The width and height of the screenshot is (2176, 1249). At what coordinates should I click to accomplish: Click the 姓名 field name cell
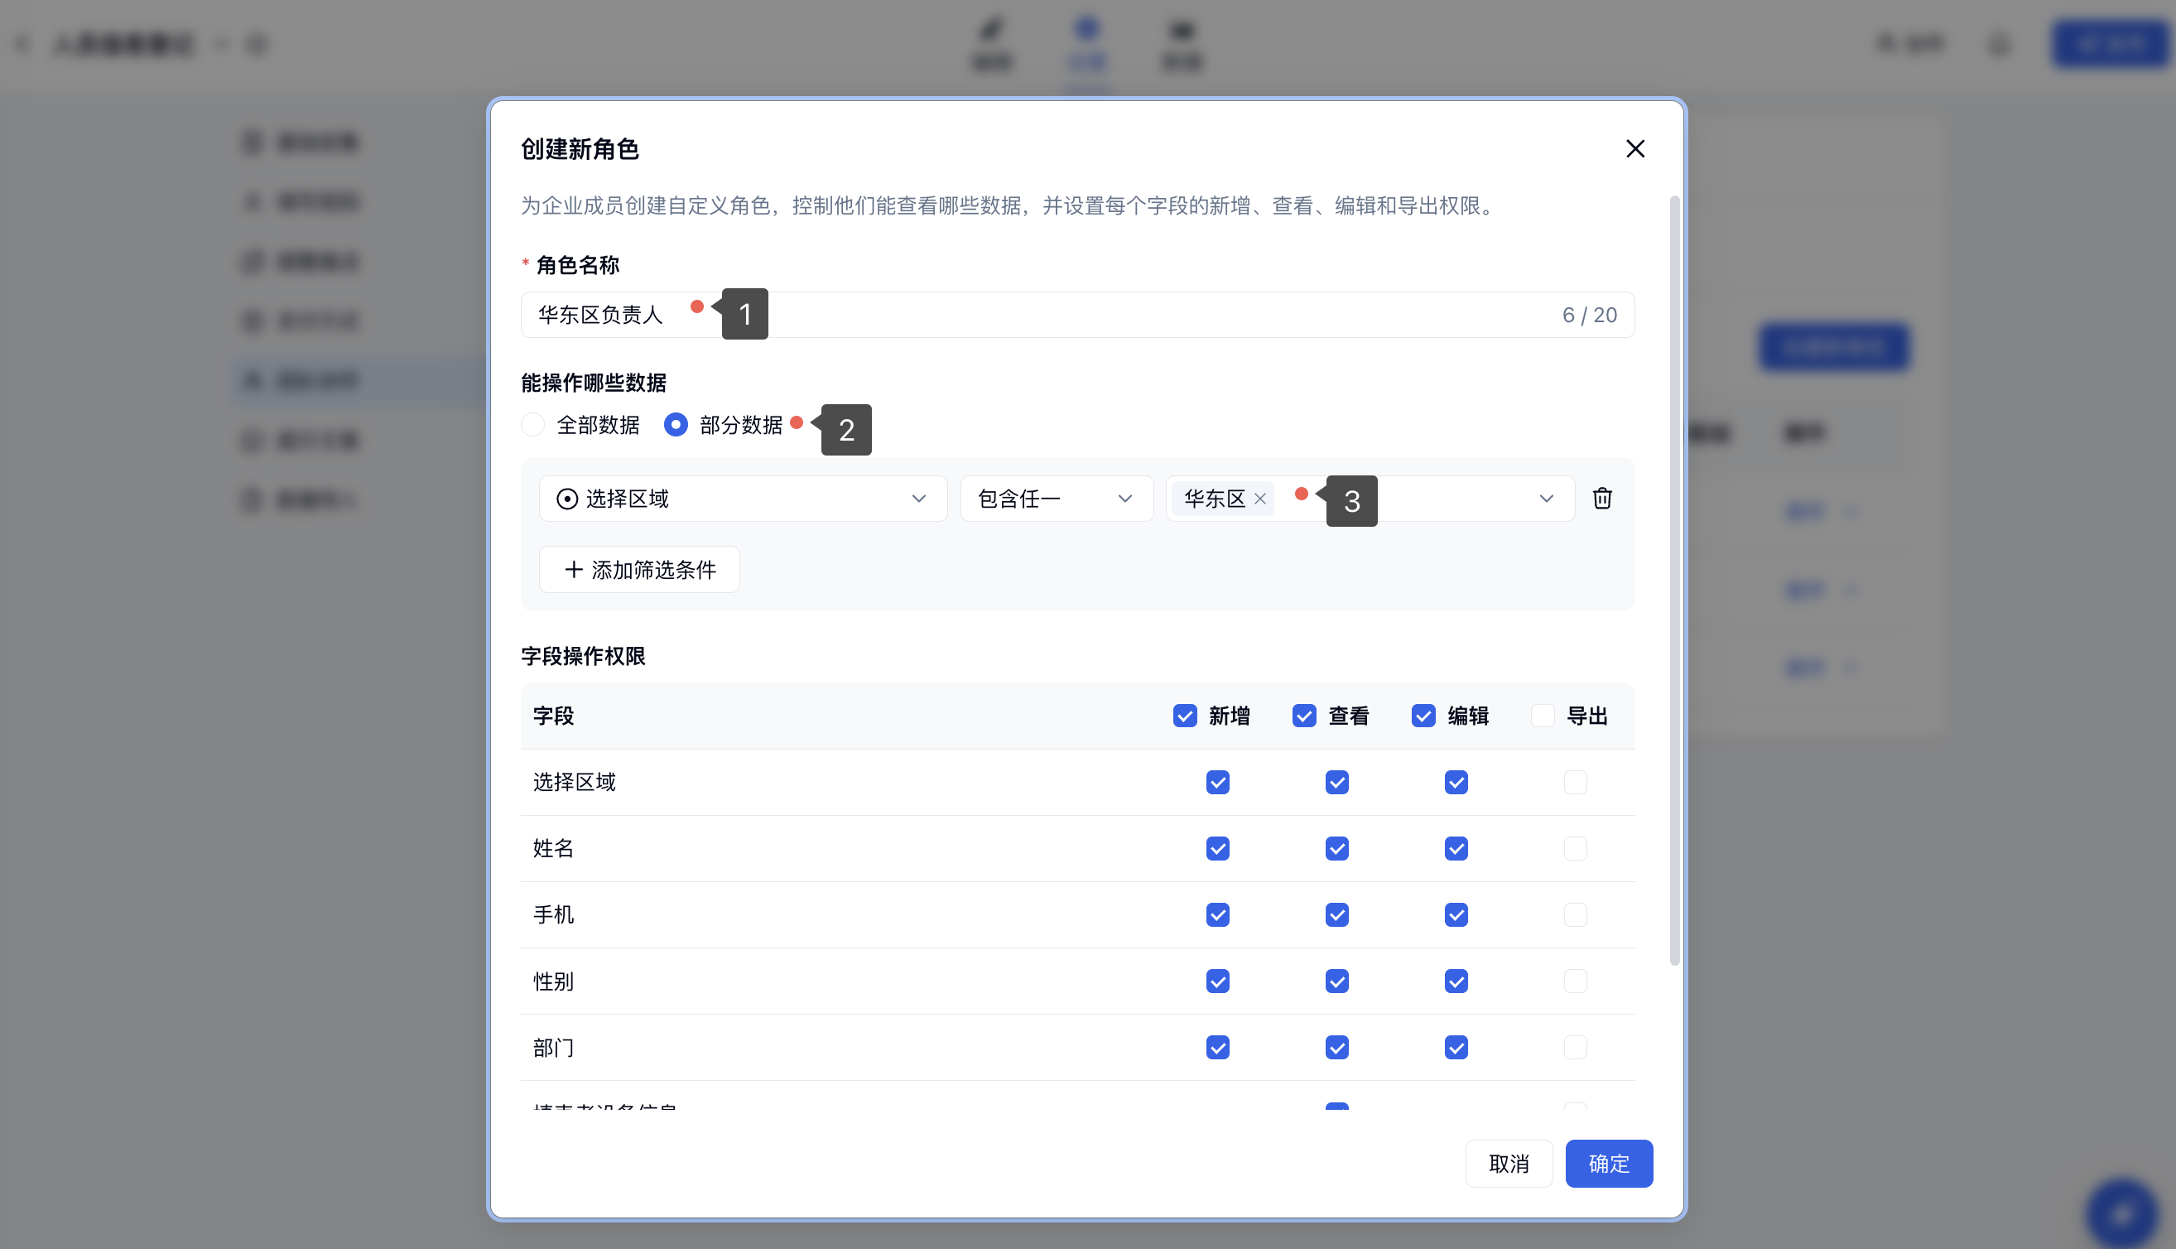pos(553,848)
